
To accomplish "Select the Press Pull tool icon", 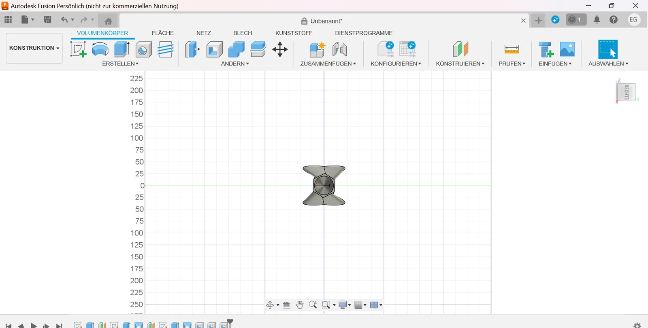I will point(192,49).
